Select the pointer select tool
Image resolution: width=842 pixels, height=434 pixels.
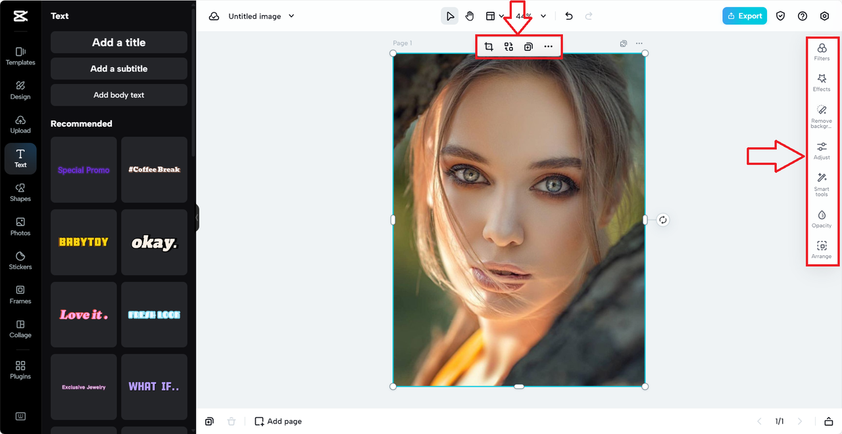450,16
